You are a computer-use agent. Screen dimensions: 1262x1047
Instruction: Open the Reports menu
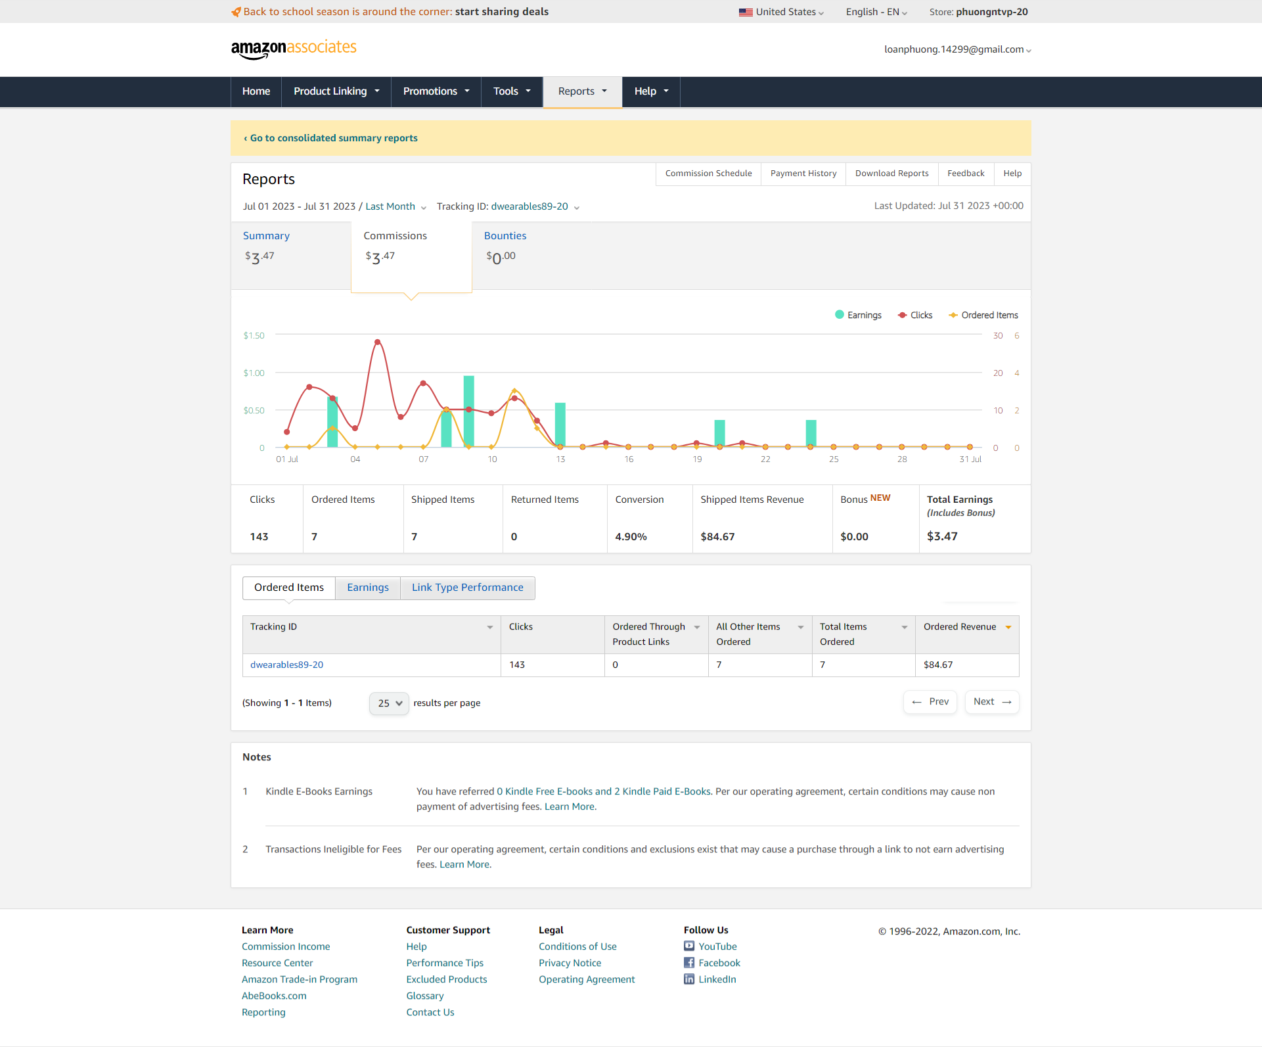pos(583,91)
